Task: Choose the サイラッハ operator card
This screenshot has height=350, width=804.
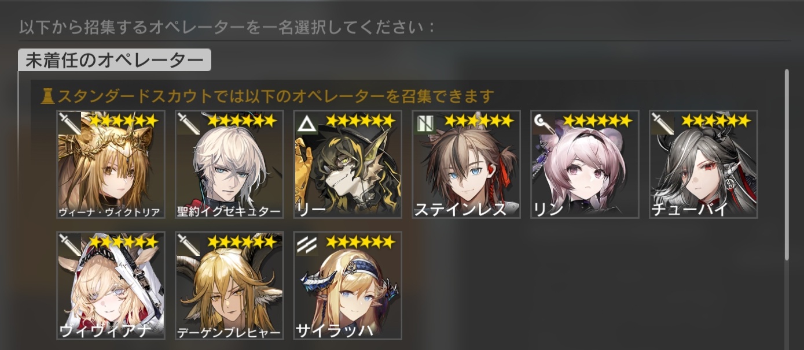Action: pyautogui.click(x=347, y=285)
